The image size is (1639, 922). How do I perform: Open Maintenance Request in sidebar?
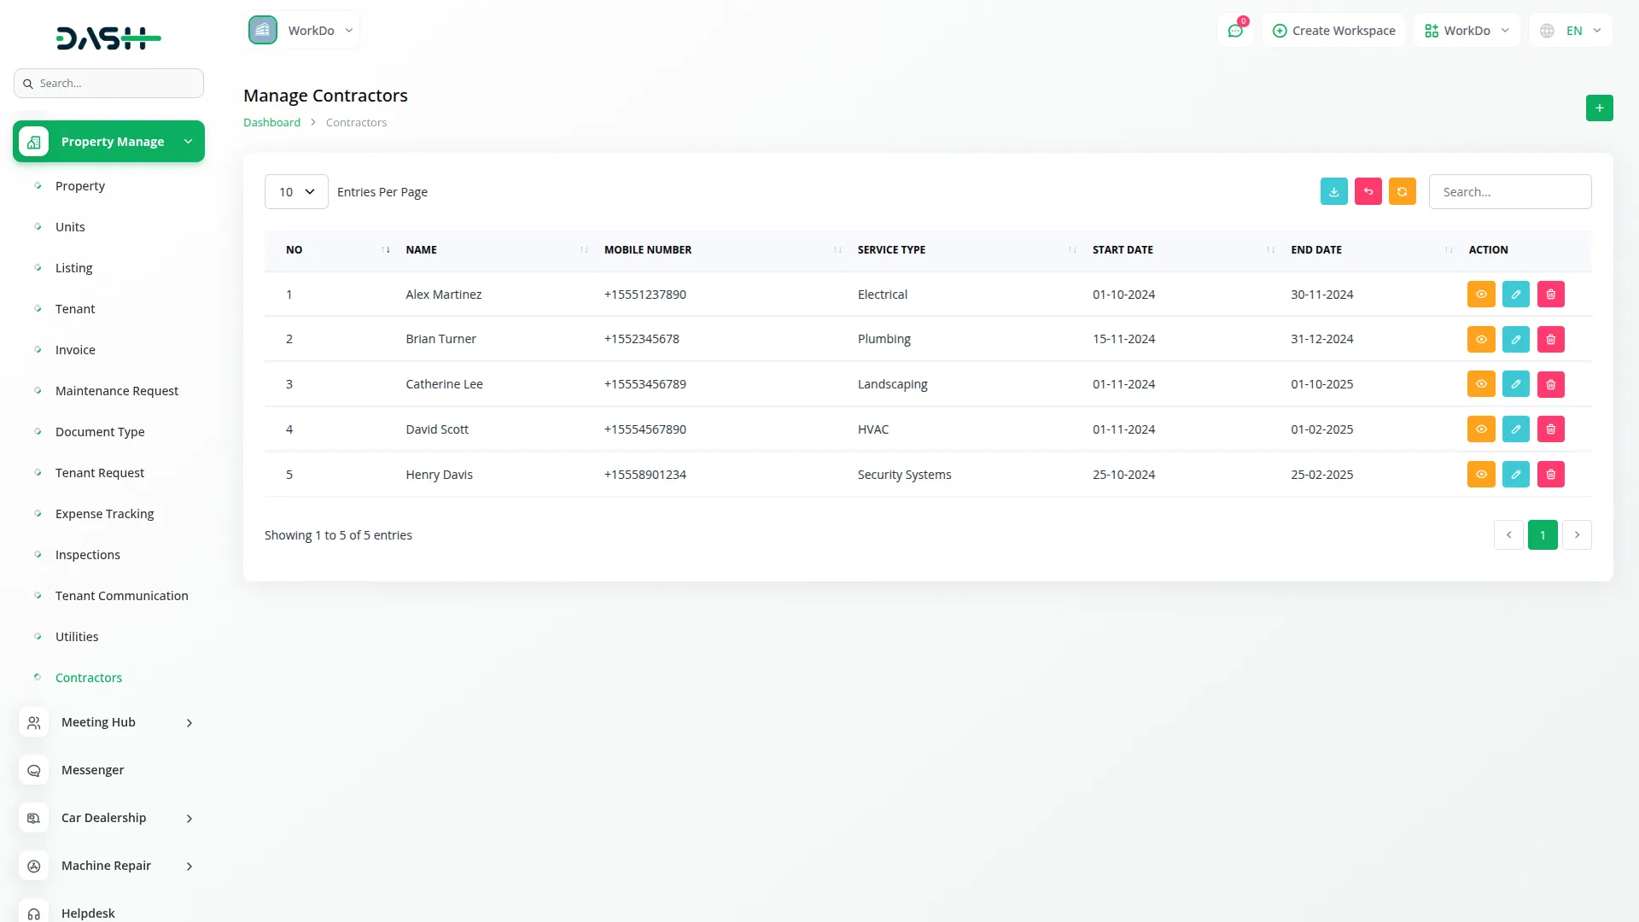(x=117, y=391)
